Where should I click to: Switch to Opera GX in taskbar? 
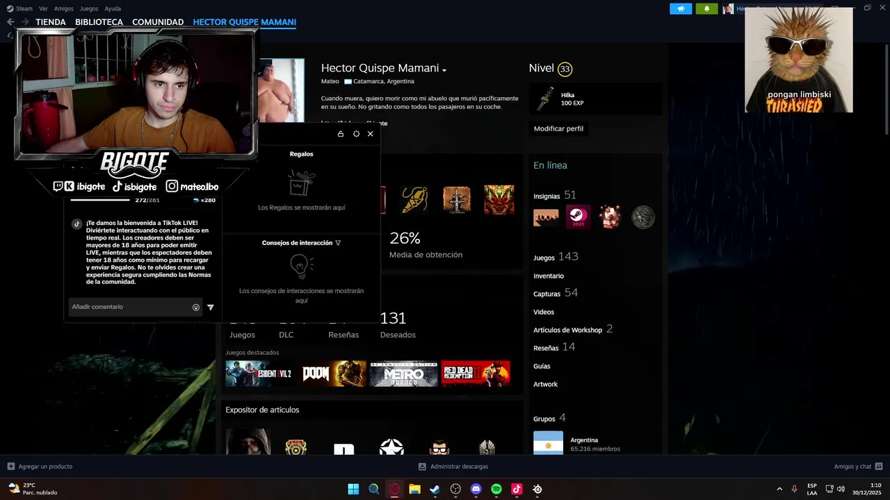pyautogui.click(x=394, y=489)
